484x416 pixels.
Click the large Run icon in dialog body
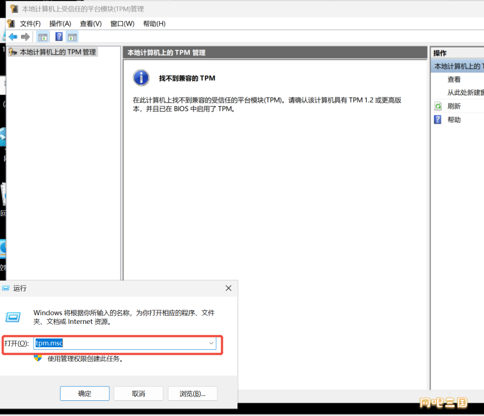(x=13, y=317)
